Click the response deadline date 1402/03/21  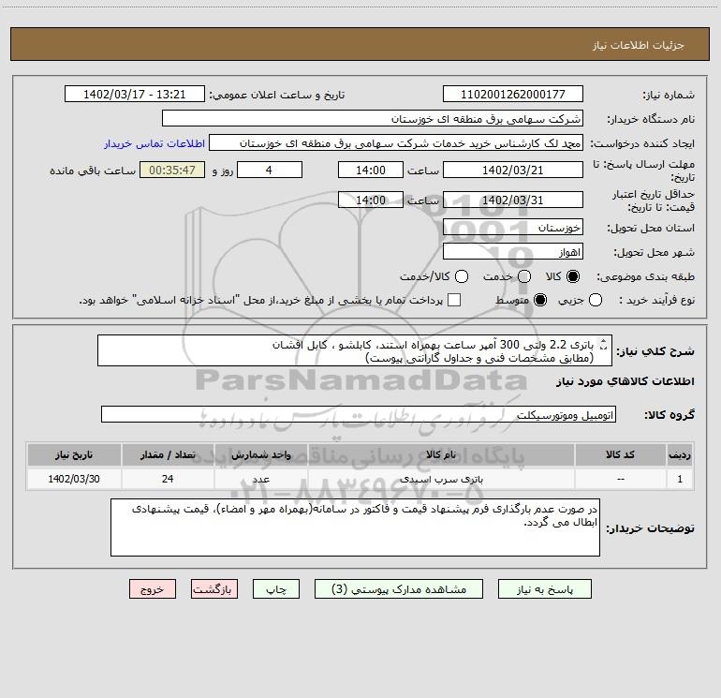(x=513, y=170)
